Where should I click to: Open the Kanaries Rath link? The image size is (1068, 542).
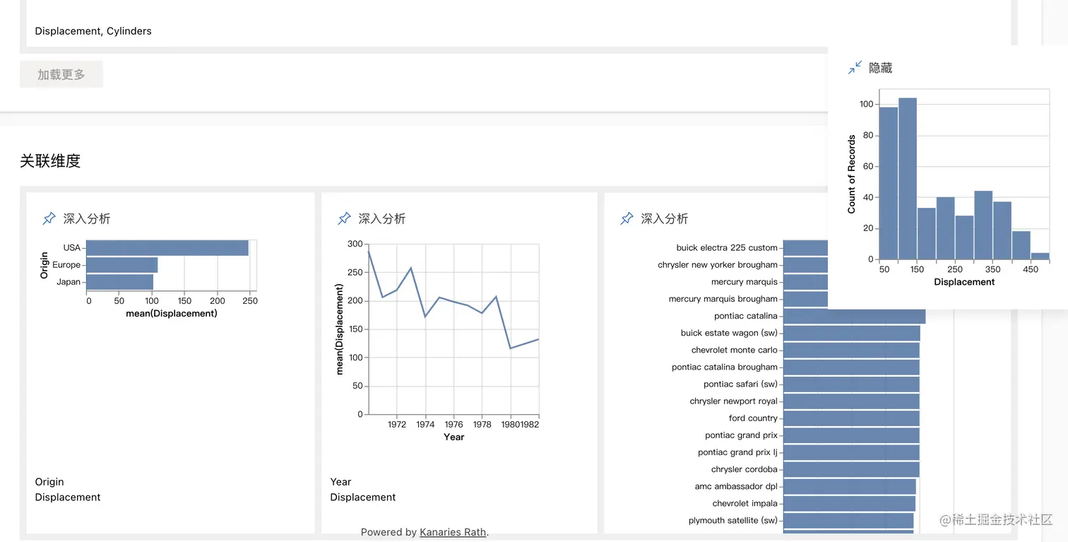[x=452, y=532]
